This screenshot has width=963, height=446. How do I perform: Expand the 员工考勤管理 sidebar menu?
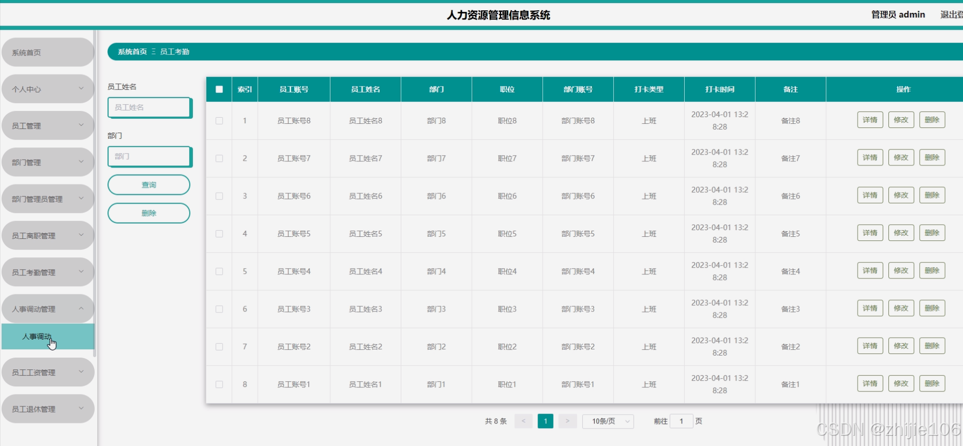(x=48, y=272)
